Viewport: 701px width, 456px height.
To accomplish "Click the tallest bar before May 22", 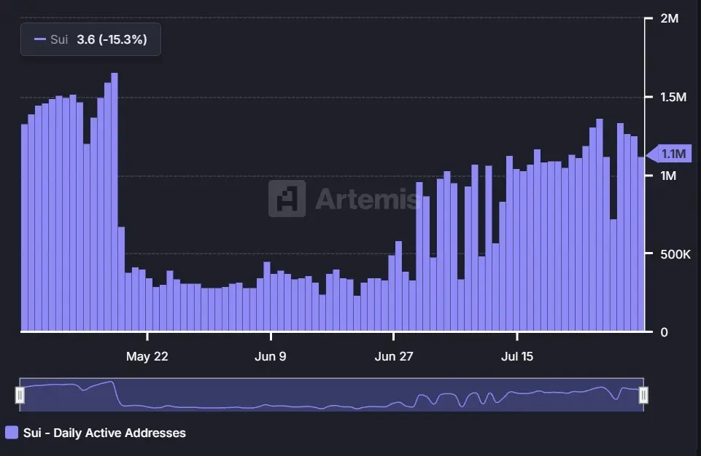I will [x=115, y=202].
